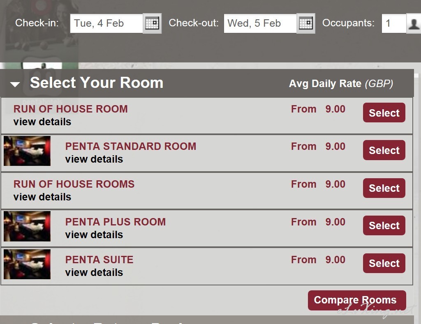The image size is (421, 324).
Task: Open the Penta Plus Room thumbnail
Action: tap(27, 226)
